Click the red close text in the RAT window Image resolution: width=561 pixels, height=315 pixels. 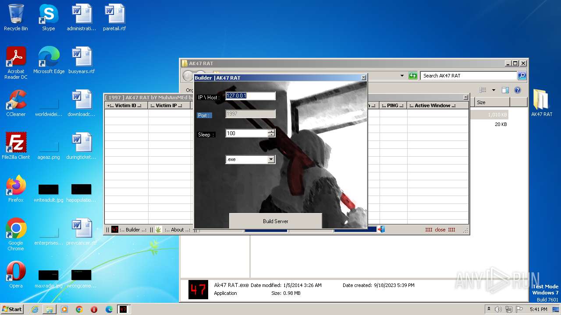point(440,230)
